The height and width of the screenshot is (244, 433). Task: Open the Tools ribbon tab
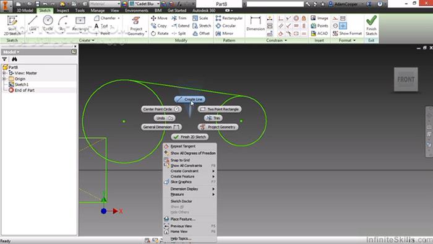tap(80, 11)
